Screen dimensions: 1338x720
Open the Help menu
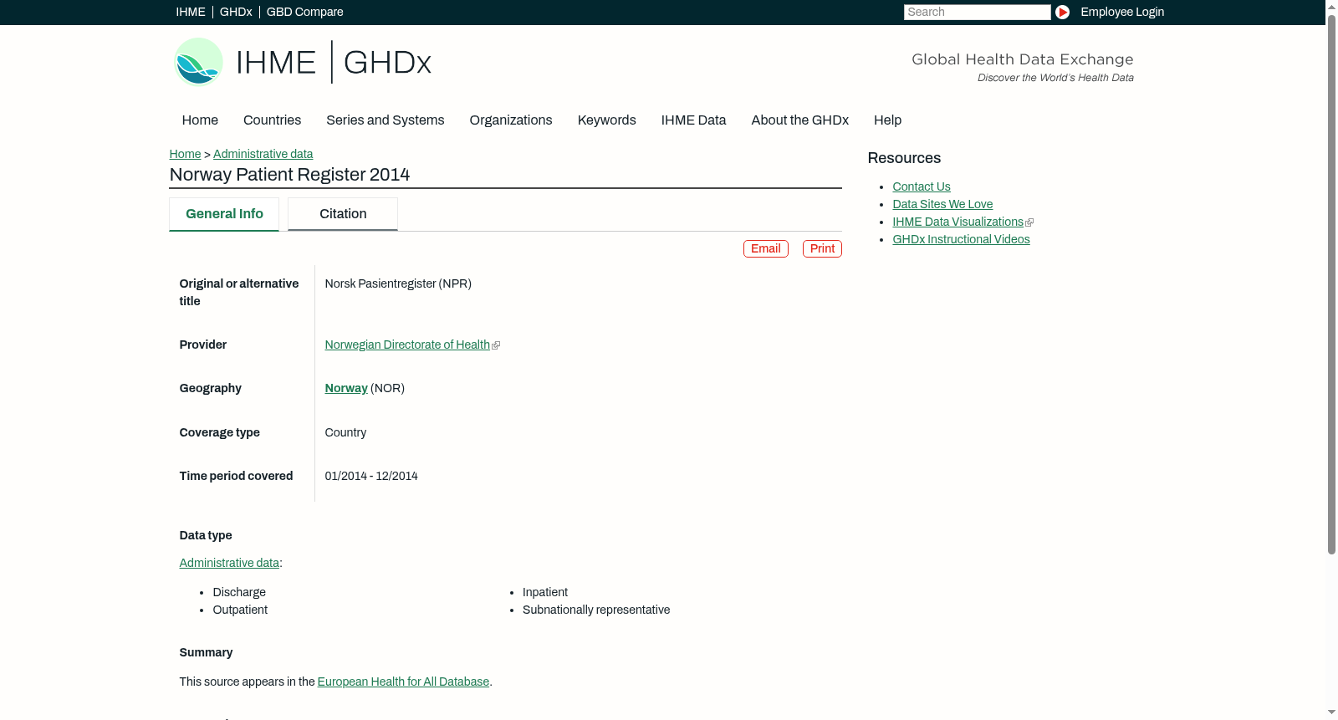(887, 120)
